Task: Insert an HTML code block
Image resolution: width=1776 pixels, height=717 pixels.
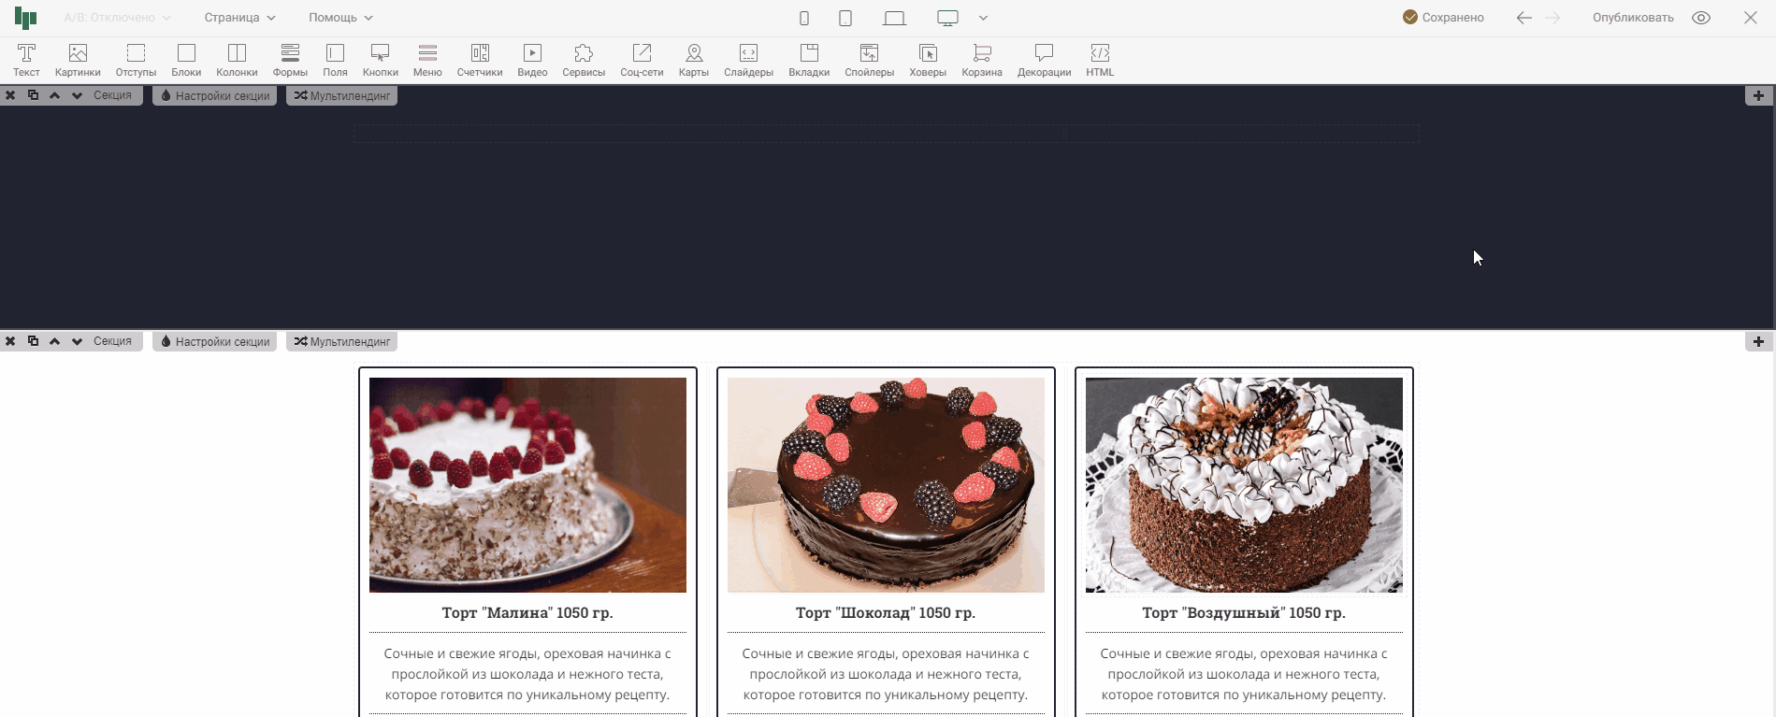Action: pos(1100,60)
